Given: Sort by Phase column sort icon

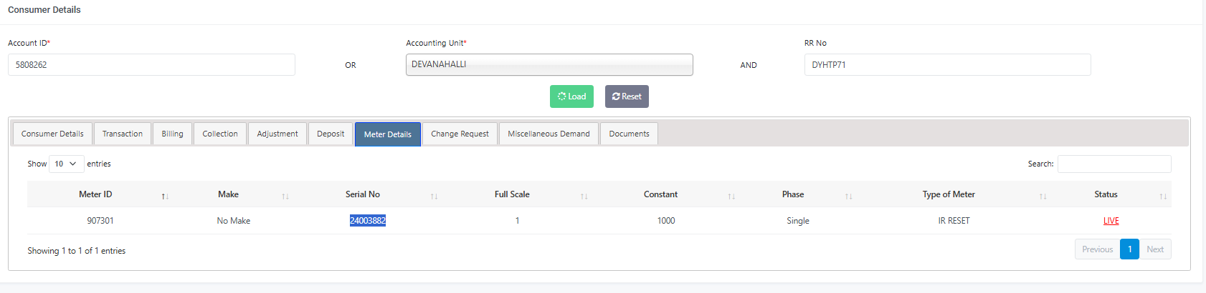Looking at the screenshot, I should point(848,196).
